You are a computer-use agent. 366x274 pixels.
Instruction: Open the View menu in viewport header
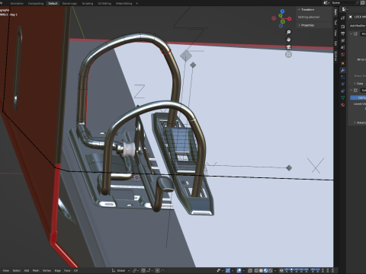(x=5, y=270)
